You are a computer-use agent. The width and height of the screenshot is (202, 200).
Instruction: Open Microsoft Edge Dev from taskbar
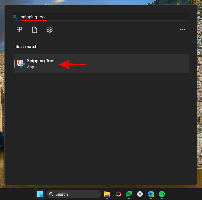coord(151,194)
